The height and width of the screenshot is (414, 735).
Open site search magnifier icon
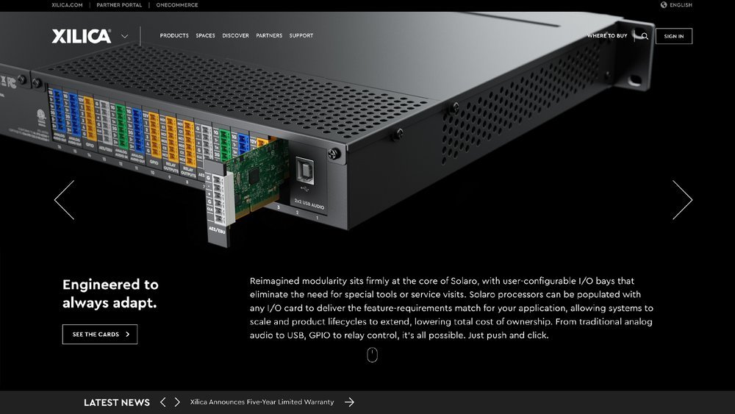(x=645, y=36)
